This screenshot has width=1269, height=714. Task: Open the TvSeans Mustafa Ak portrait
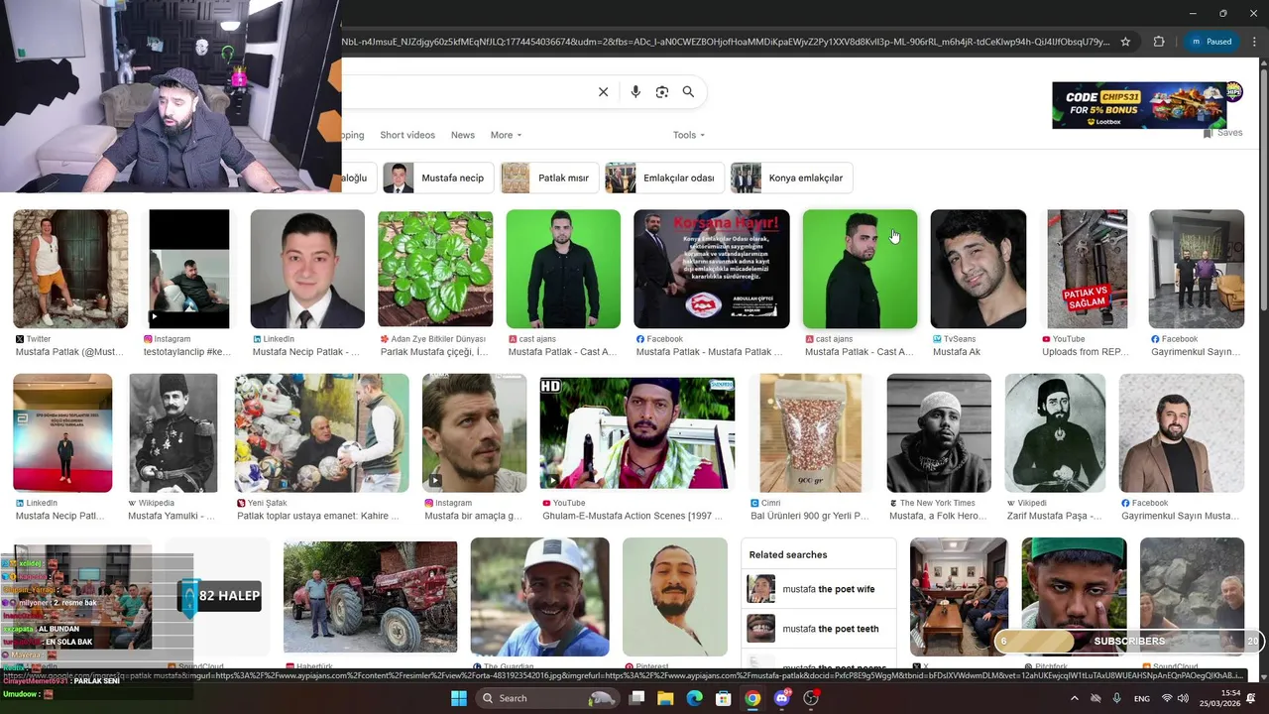coord(979,269)
